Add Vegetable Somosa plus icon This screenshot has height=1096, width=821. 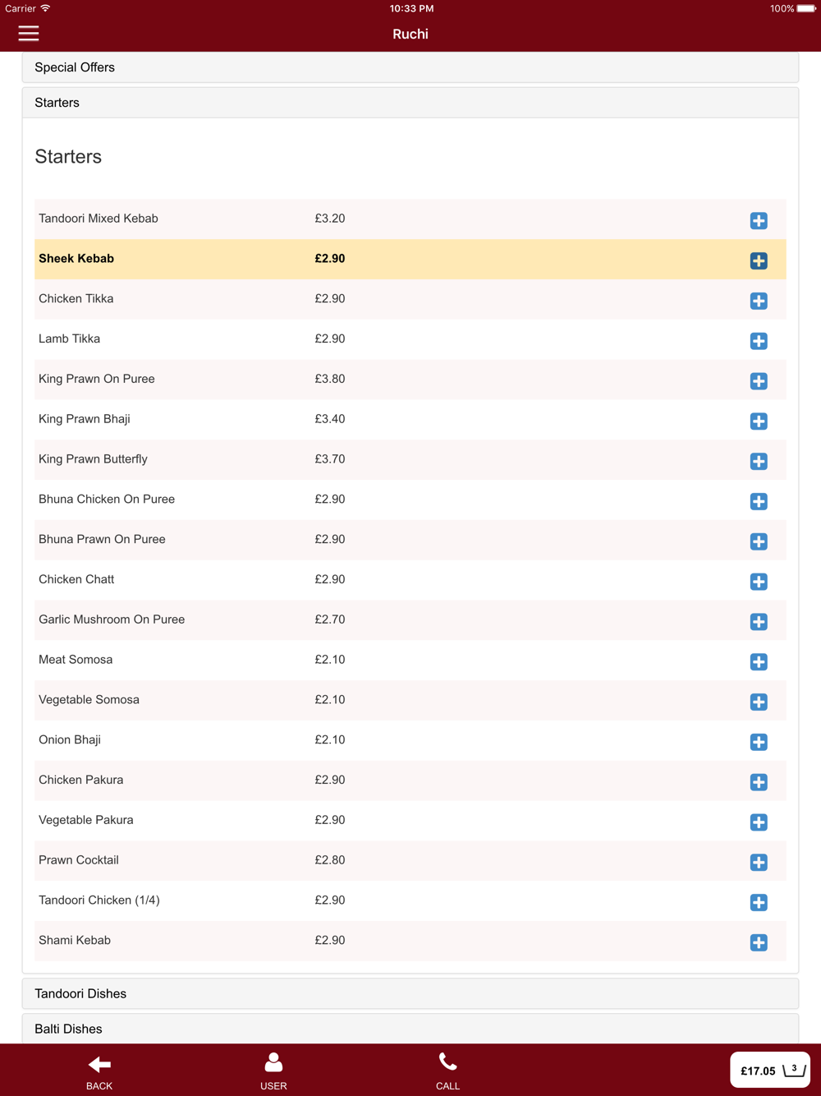(759, 702)
